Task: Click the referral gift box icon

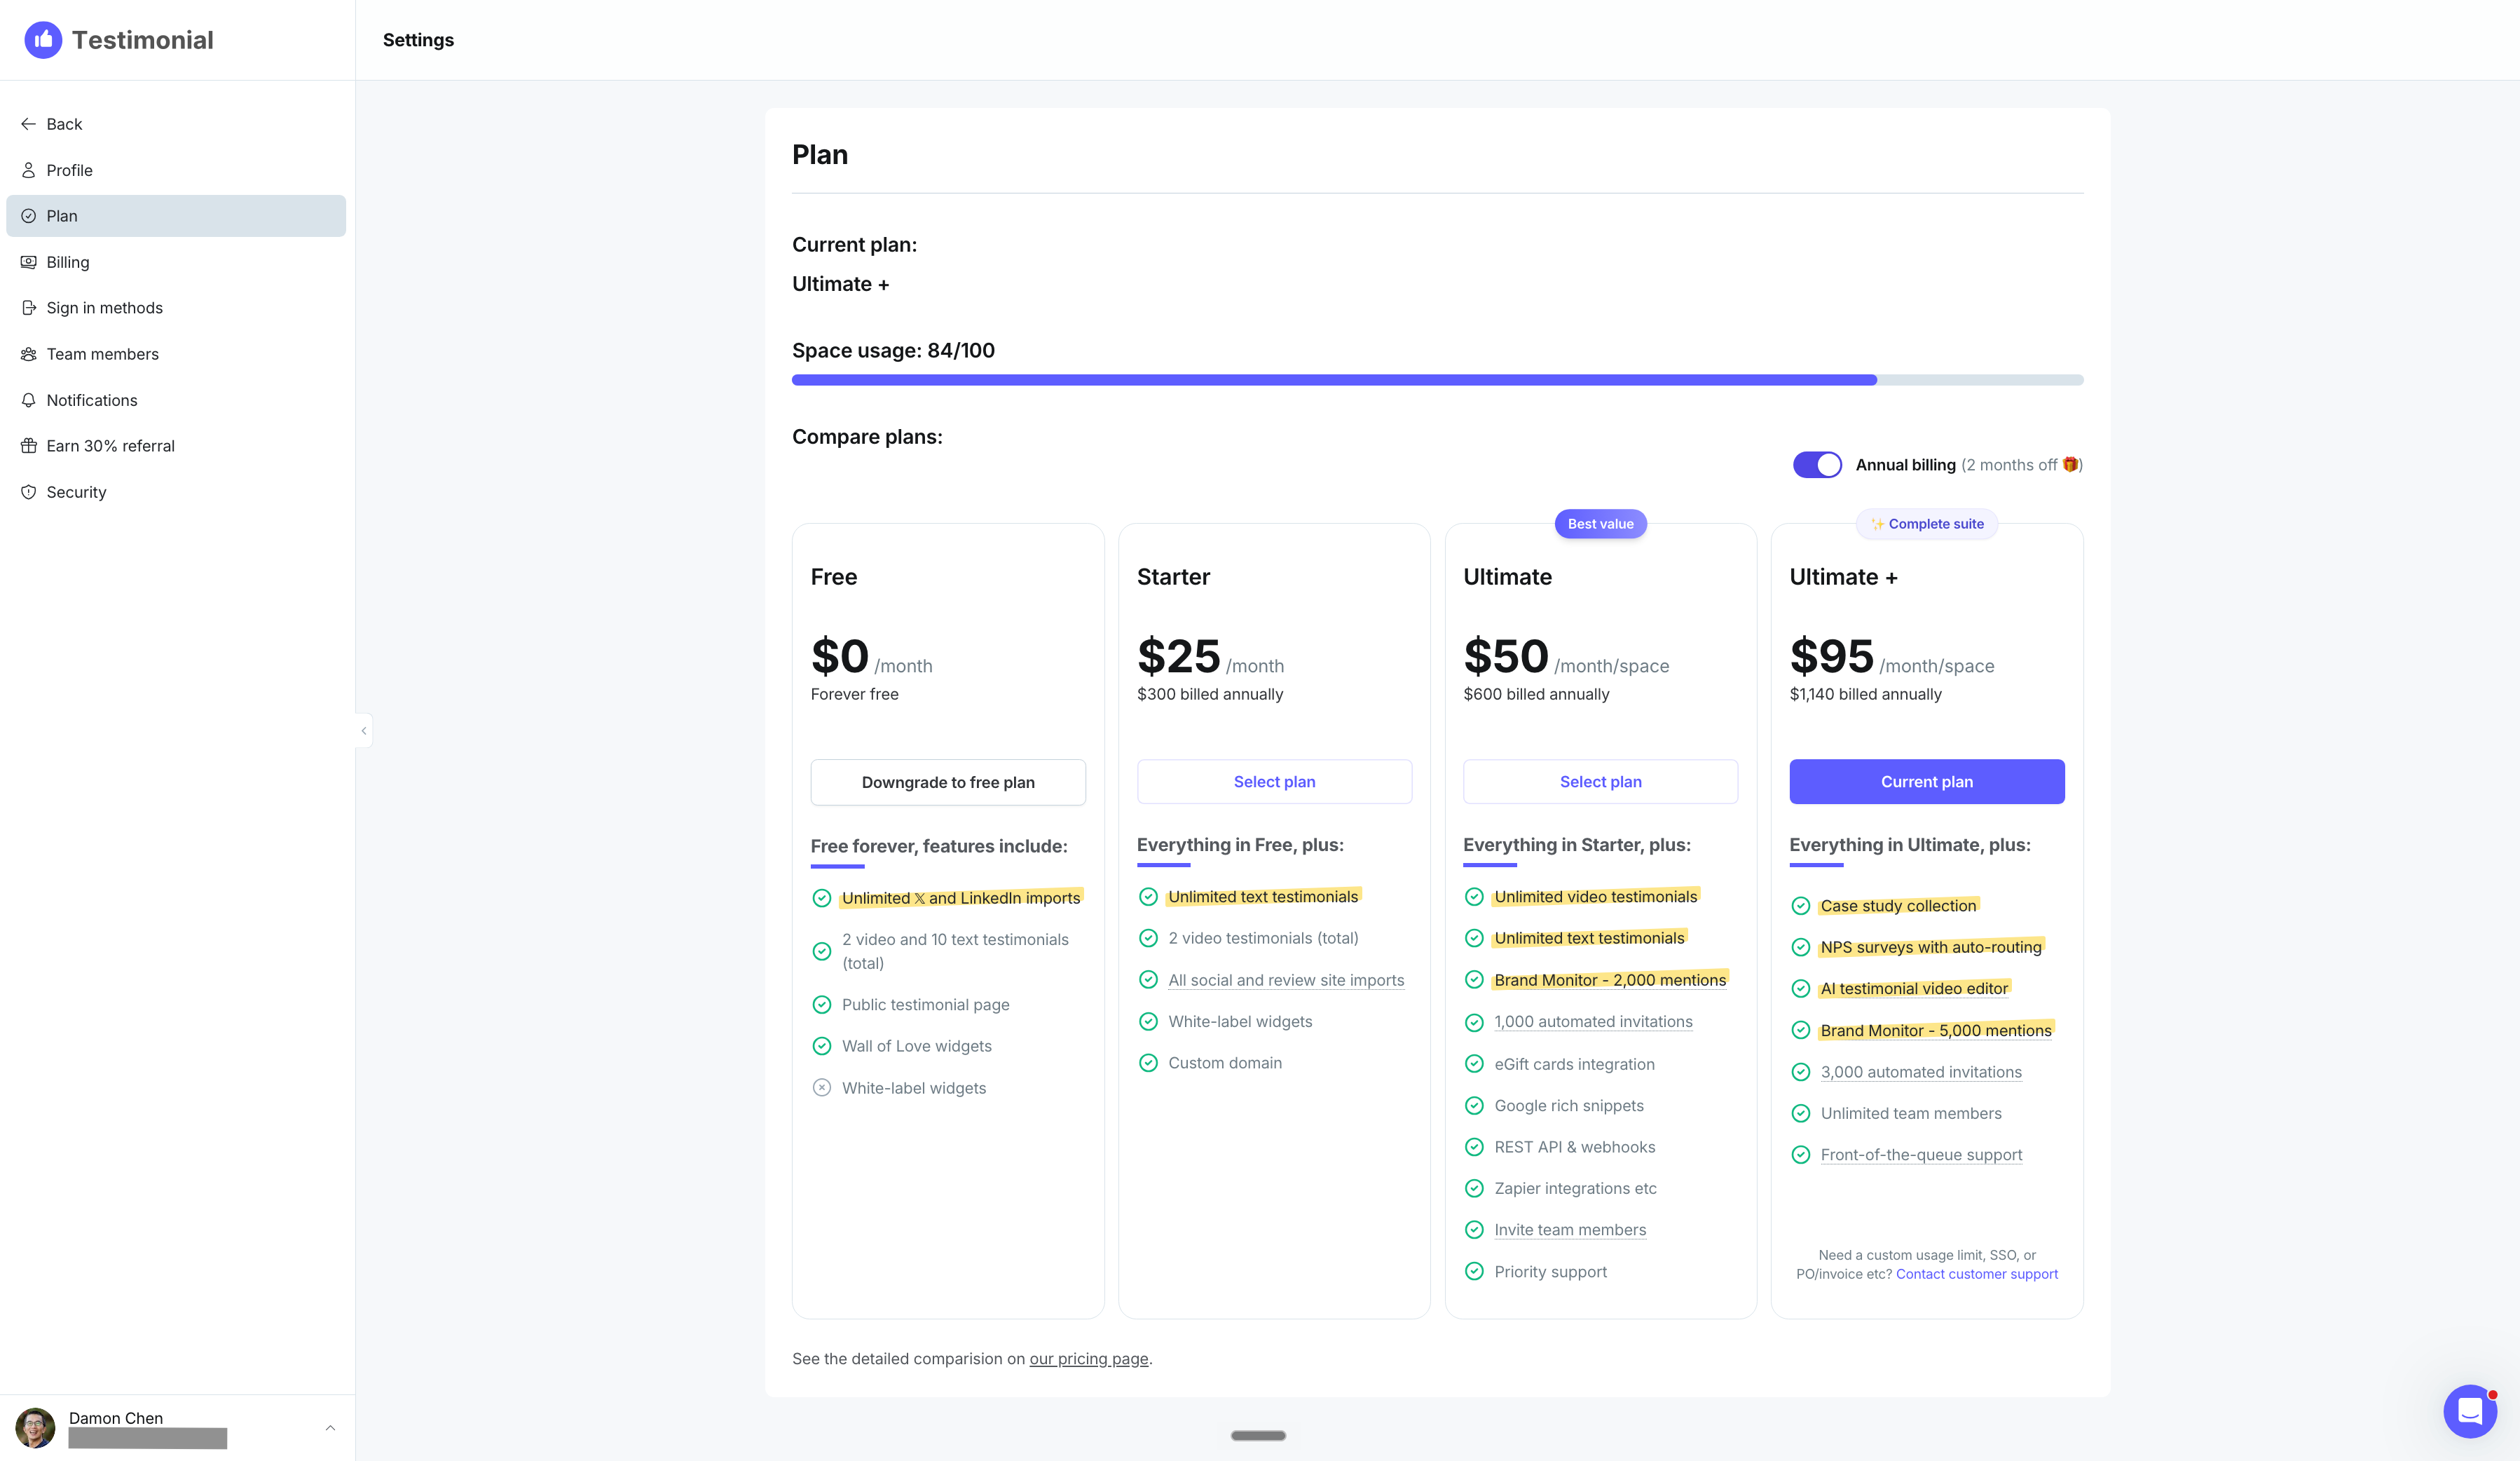Action: click(28, 447)
